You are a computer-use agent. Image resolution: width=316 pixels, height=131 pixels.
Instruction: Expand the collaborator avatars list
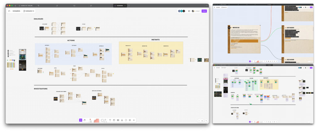[186, 11]
